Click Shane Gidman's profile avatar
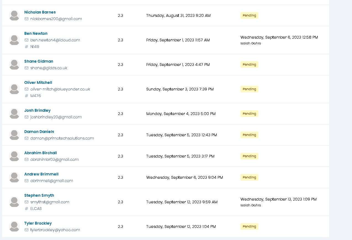 (14, 65)
